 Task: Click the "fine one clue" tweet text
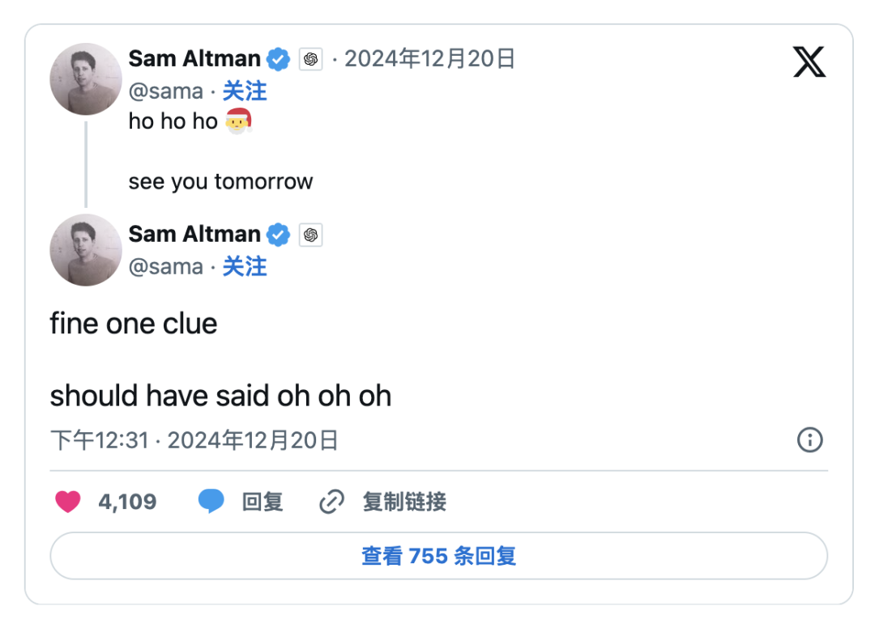134,324
